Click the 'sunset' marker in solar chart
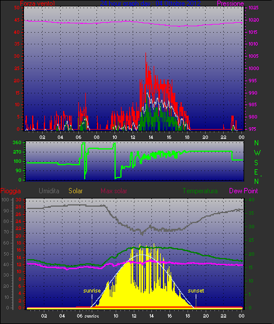 (x=196, y=291)
